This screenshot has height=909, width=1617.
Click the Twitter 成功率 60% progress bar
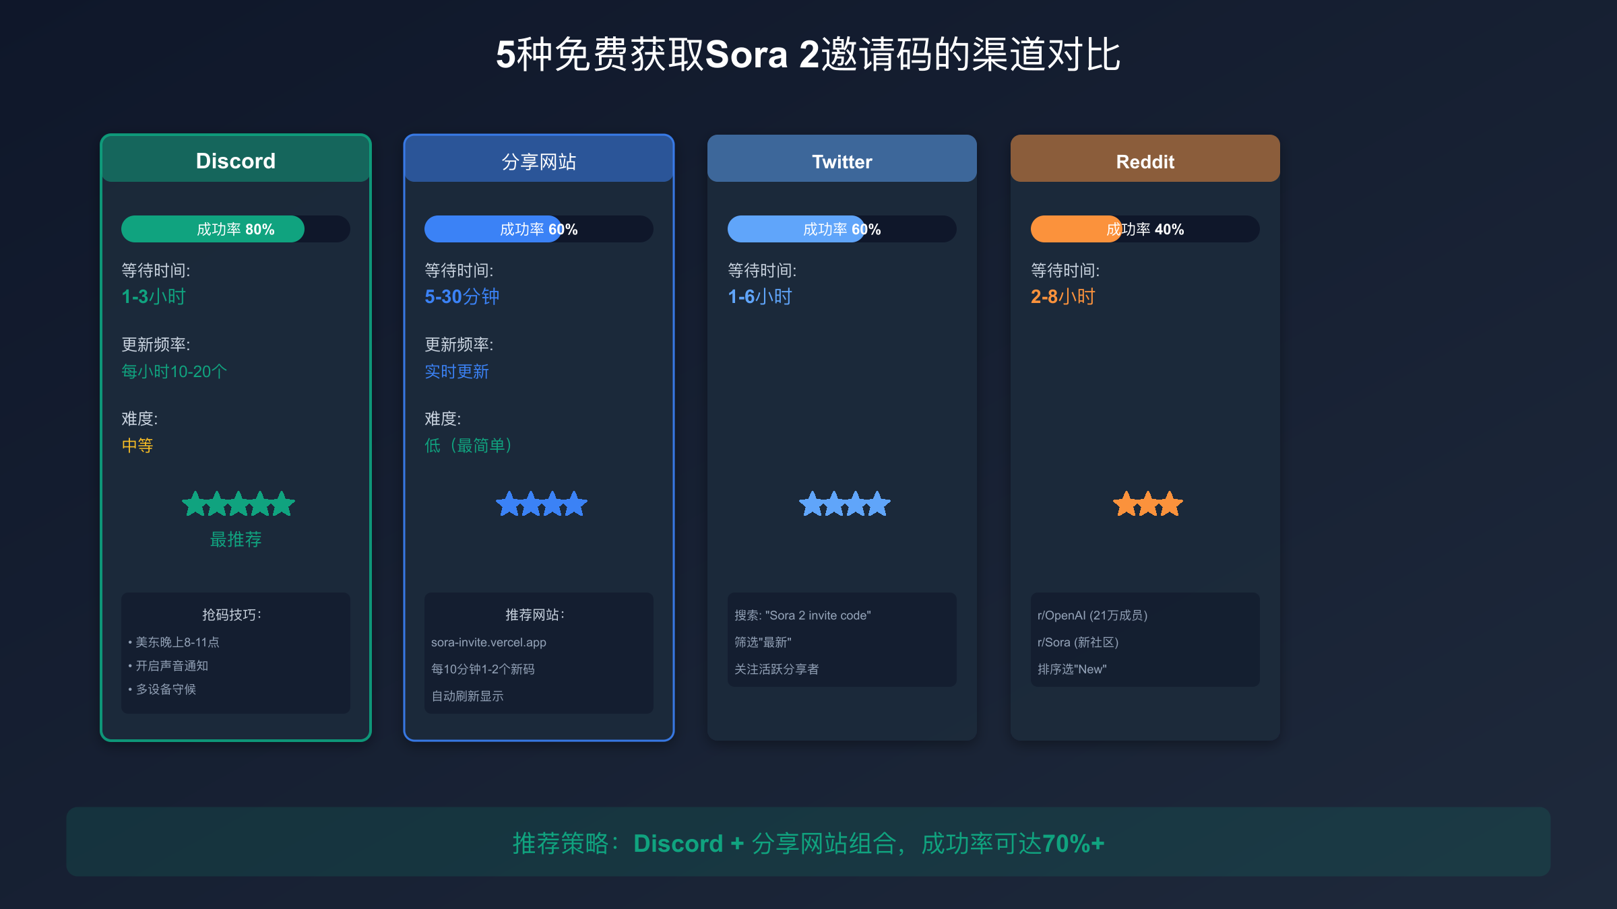pyautogui.click(x=842, y=229)
